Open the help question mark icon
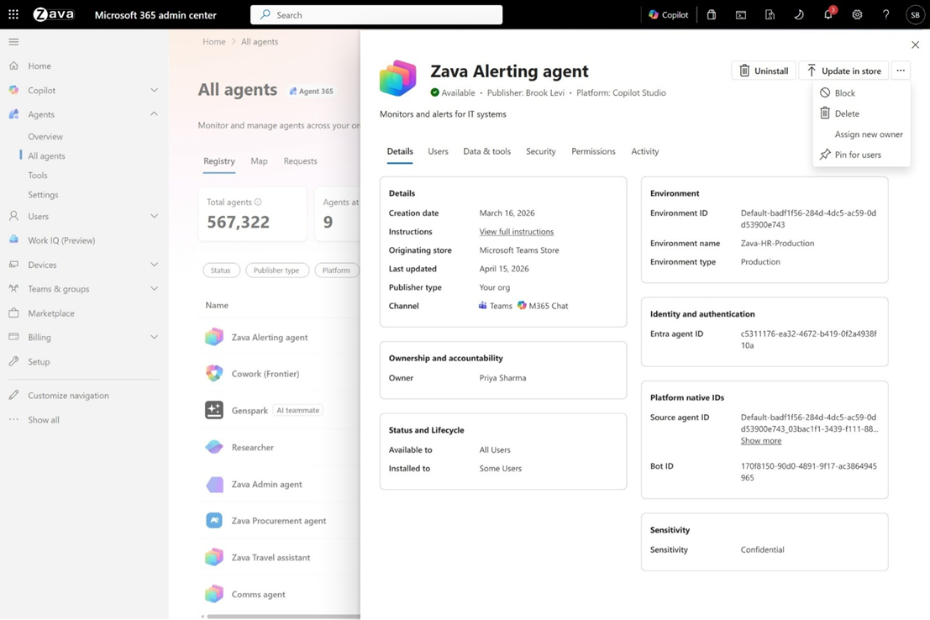This screenshot has height=620, width=930. pyautogui.click(x=885, y=15)
